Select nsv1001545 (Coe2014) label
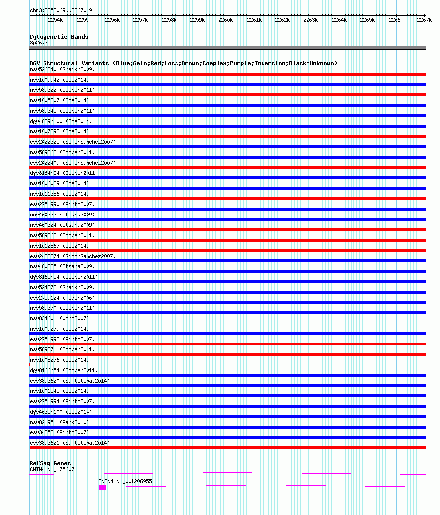Viewport: 440px width, 515px height. coord(59,391)
